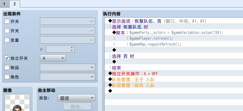This screenshot has height=111, width=243.
Task: Open the 自主移动 类型 固定 dropdown
Action: [76, 98]
